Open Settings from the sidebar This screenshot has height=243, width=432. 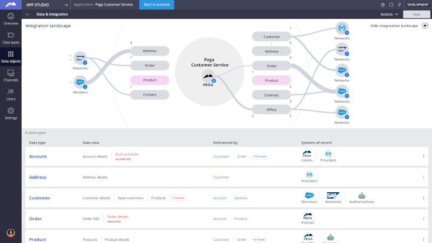[x=11, y=113]
